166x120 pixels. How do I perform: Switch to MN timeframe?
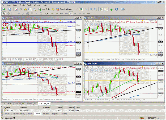(x=89, y=14)
